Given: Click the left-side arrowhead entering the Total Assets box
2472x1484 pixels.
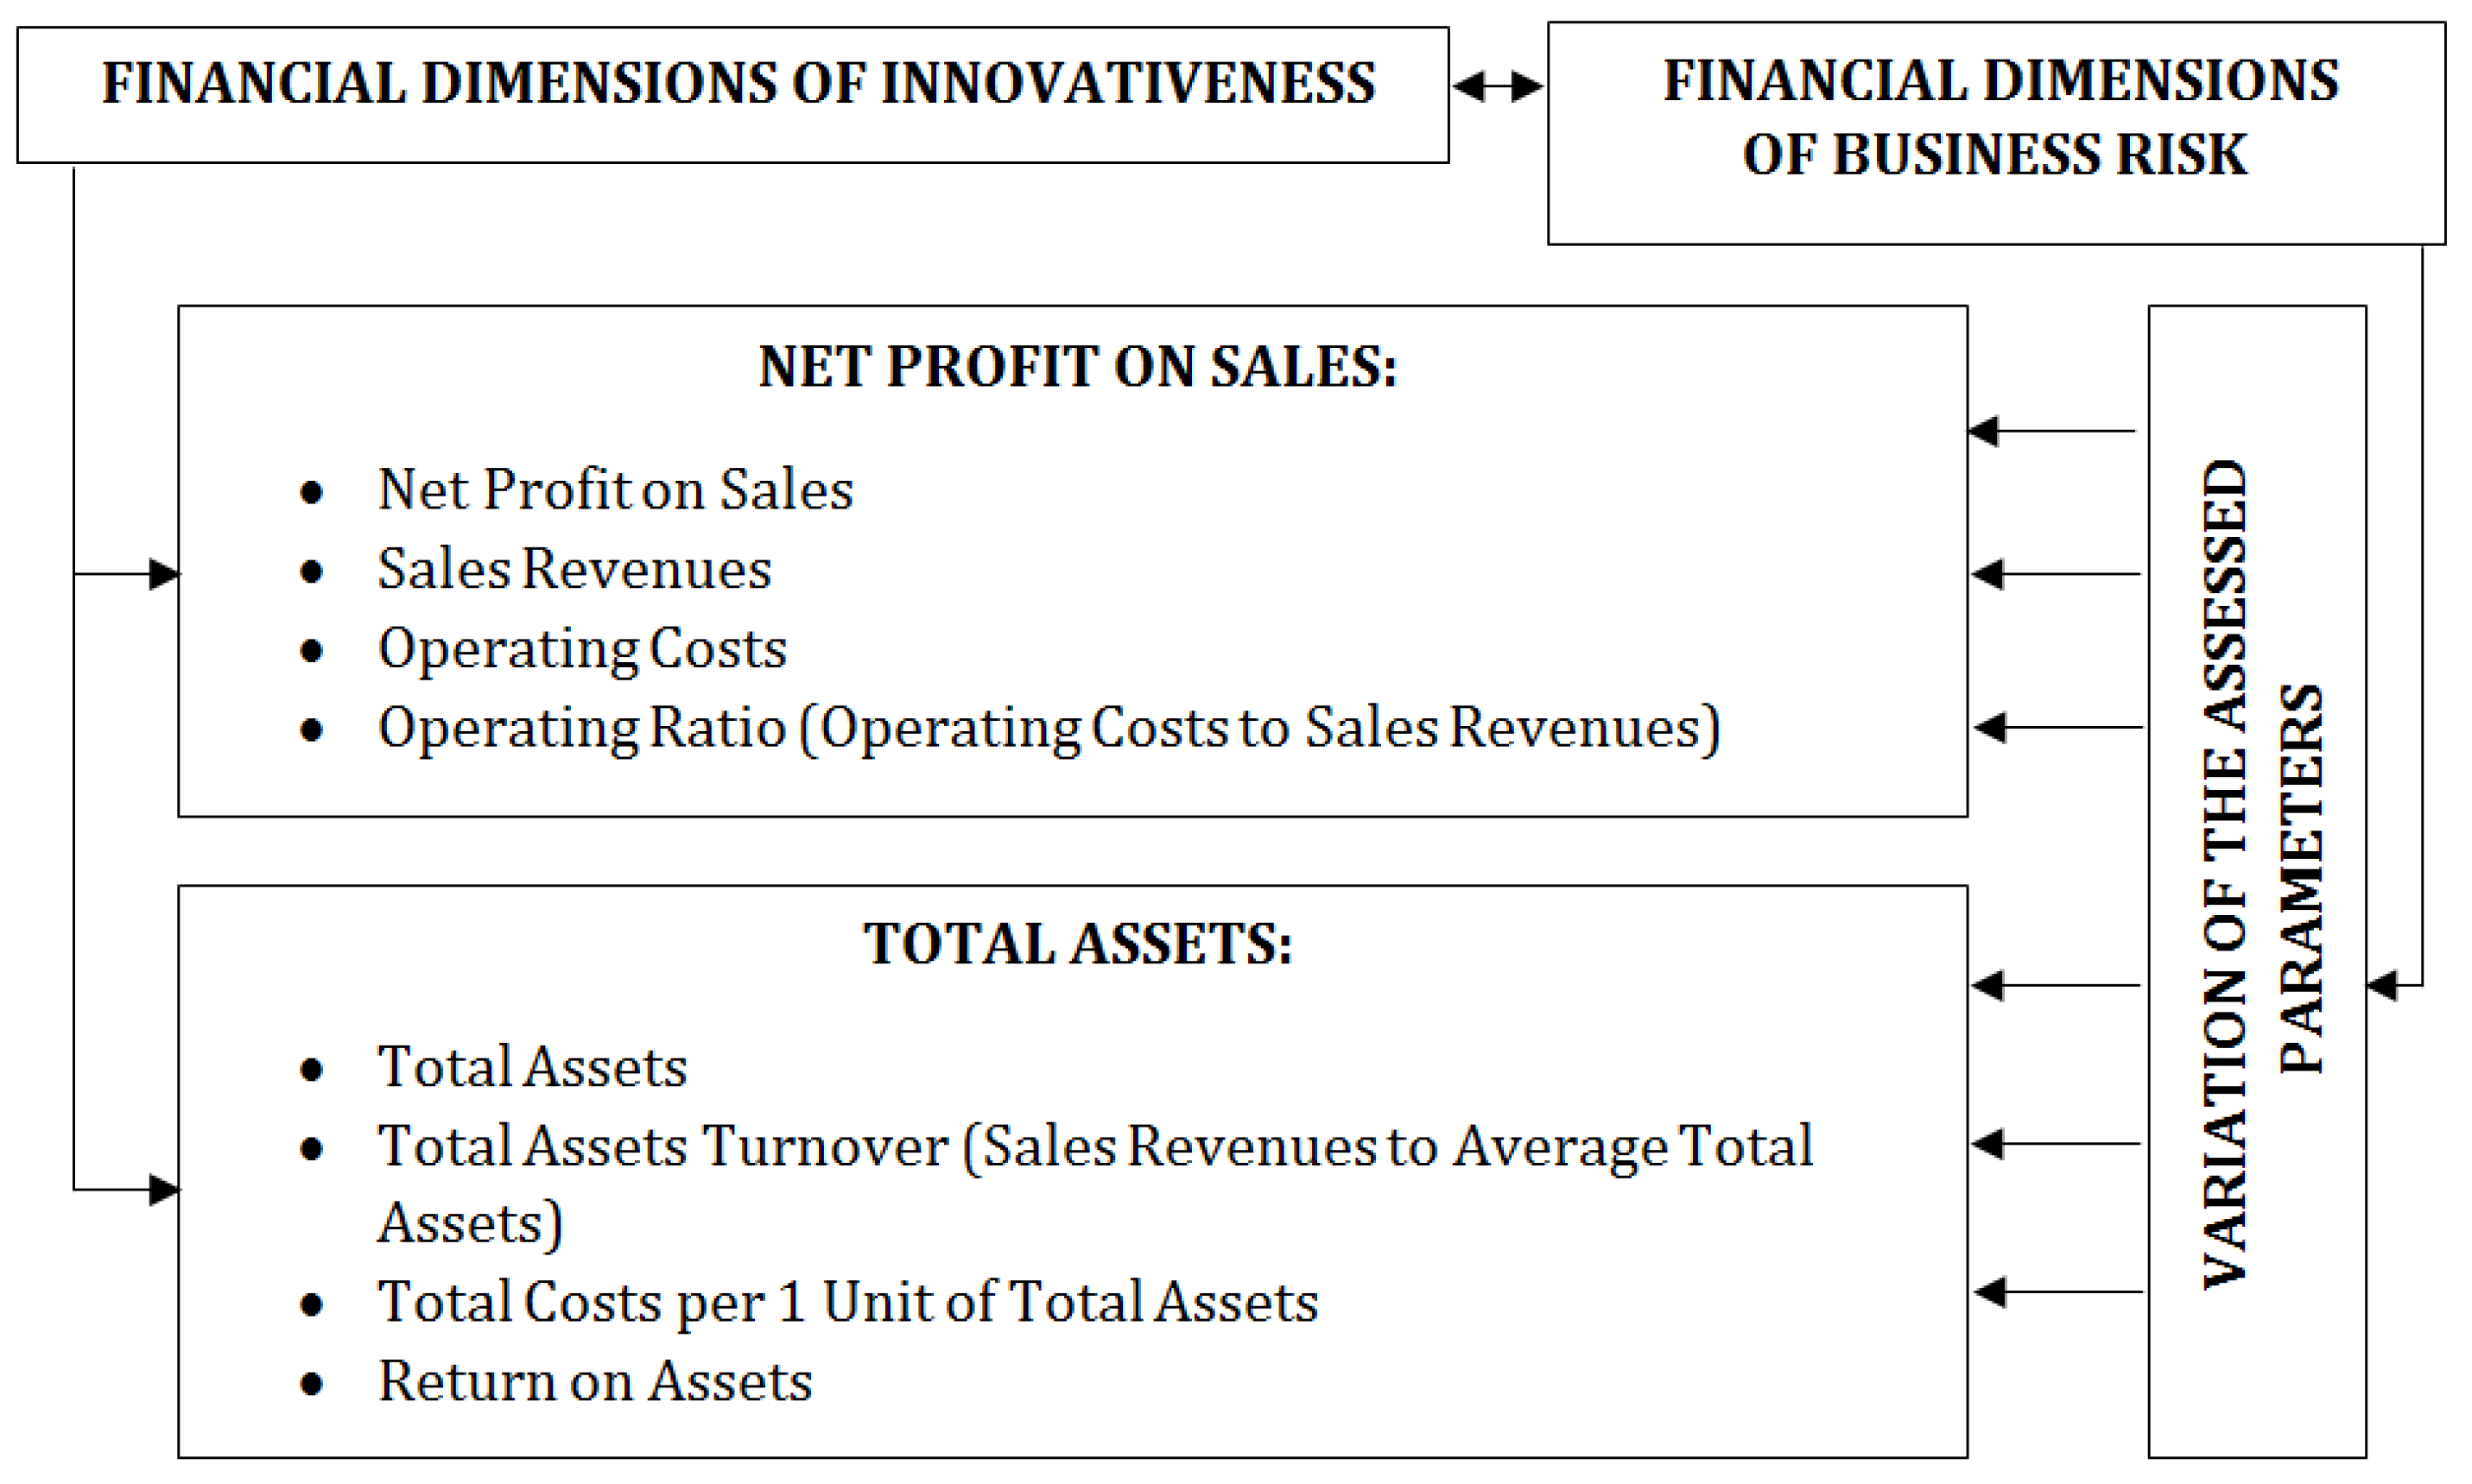Looking at the screenshot, I should click(x=164, y=1189).
